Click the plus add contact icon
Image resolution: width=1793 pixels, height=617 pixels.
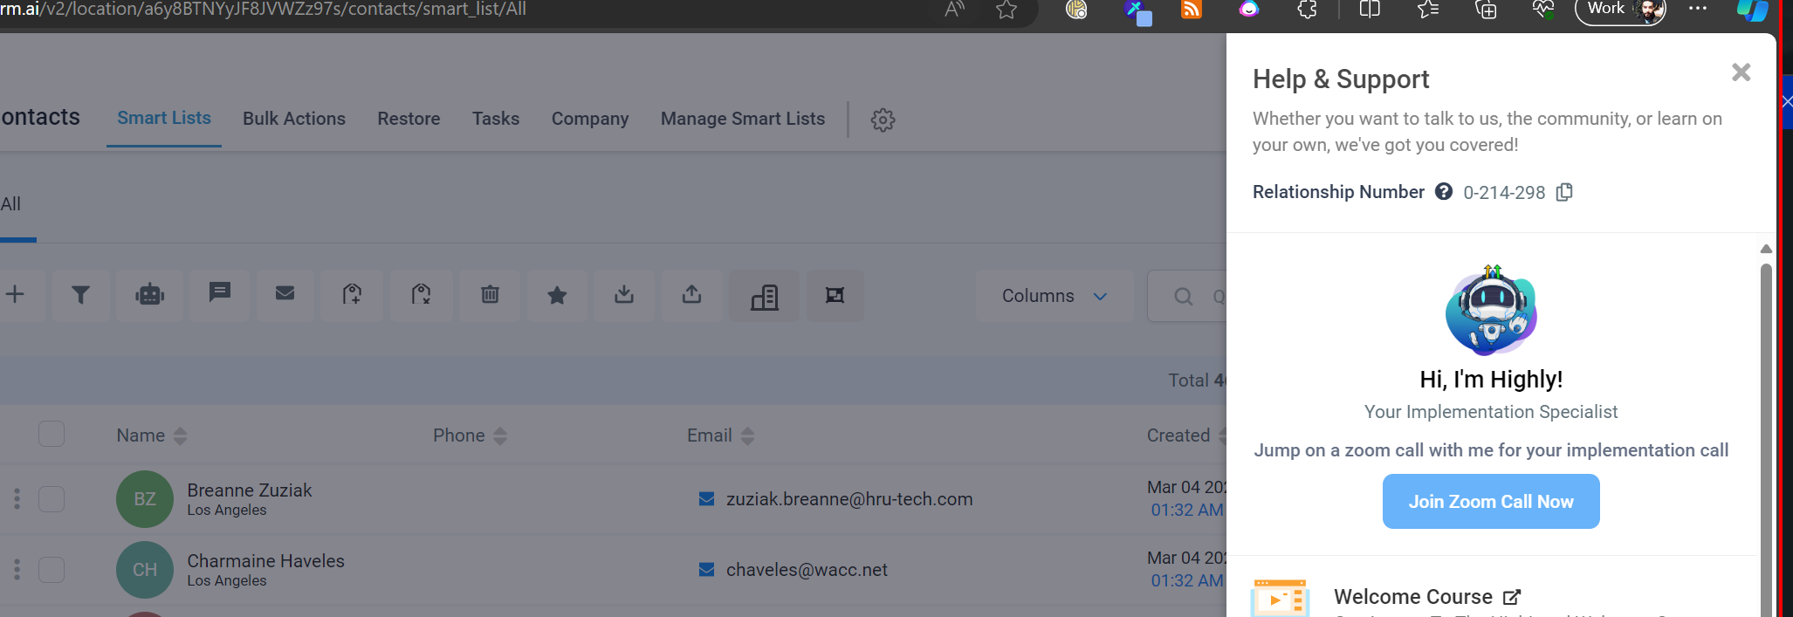tap(15, 295)
